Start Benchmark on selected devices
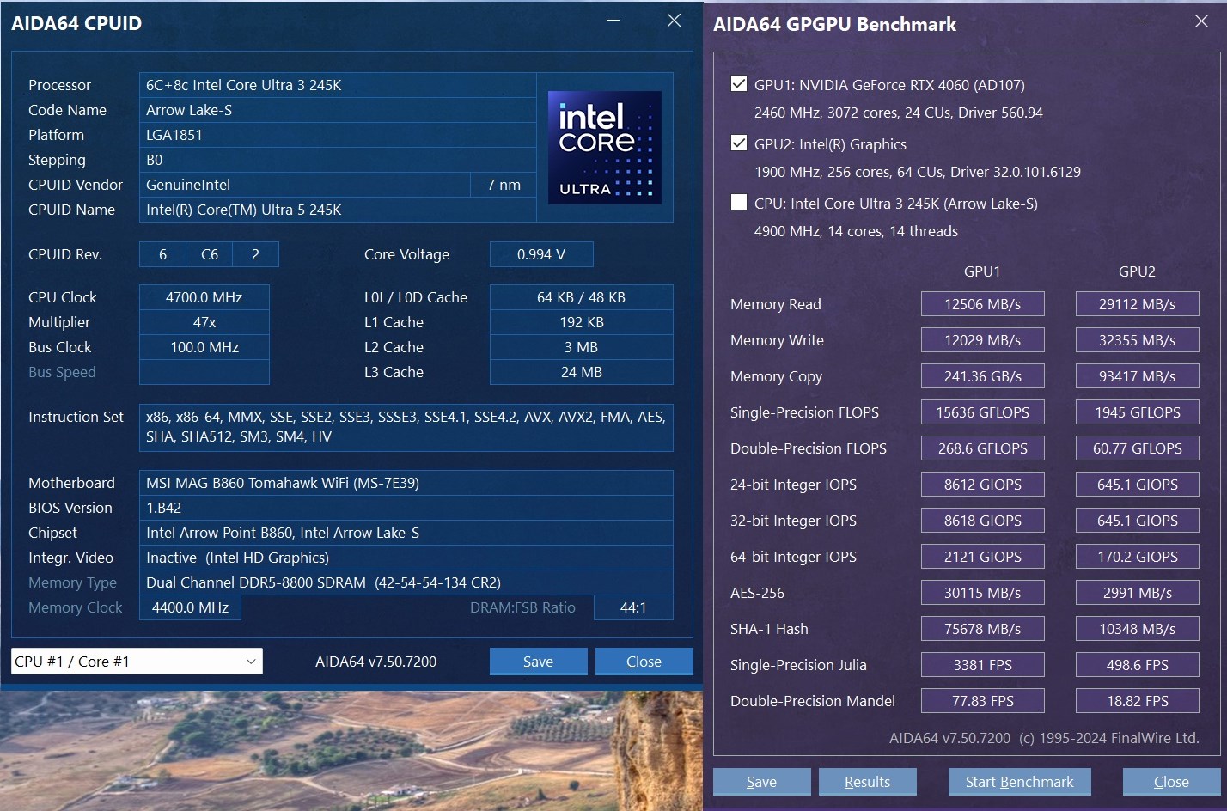 [x=1019, y=782]
